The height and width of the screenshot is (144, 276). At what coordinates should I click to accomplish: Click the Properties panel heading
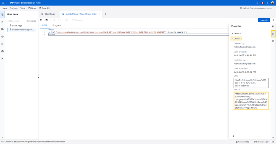pos(236,26)
